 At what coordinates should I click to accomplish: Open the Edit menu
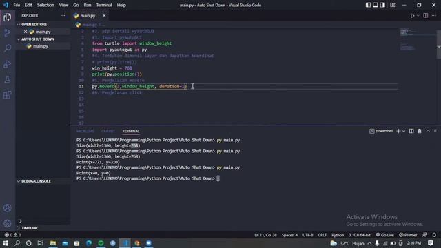pos(28,5)
